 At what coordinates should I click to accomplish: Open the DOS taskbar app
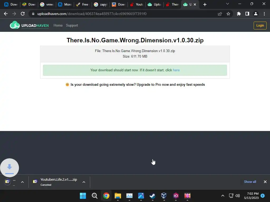[x=187, y=196]
